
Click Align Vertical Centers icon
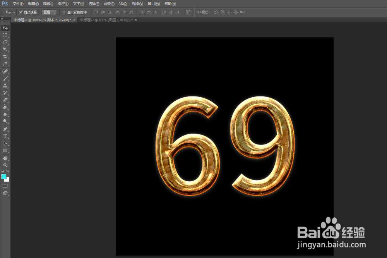[x=103, y=12]
